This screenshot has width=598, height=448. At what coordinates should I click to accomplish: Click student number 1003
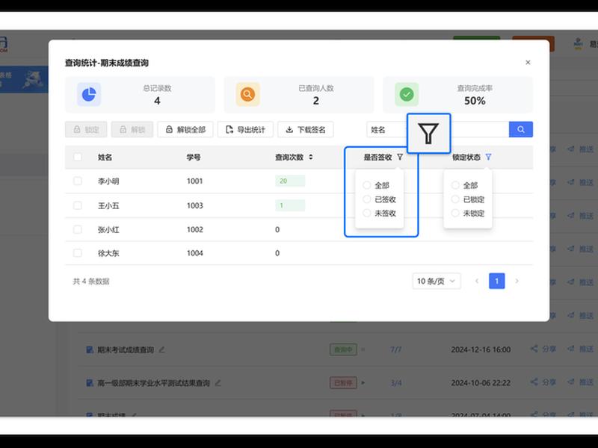[x=195, y=206]
